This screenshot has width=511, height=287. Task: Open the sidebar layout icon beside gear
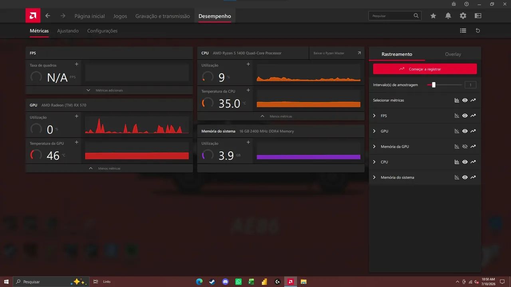pos(478,16)
